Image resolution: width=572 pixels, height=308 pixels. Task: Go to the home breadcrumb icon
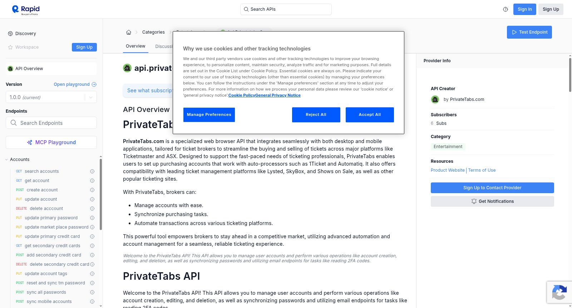(x=129, y=32)
